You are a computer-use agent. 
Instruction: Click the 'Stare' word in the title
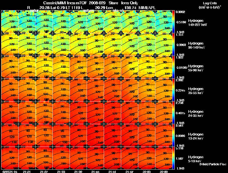click(x=113, y=3)
